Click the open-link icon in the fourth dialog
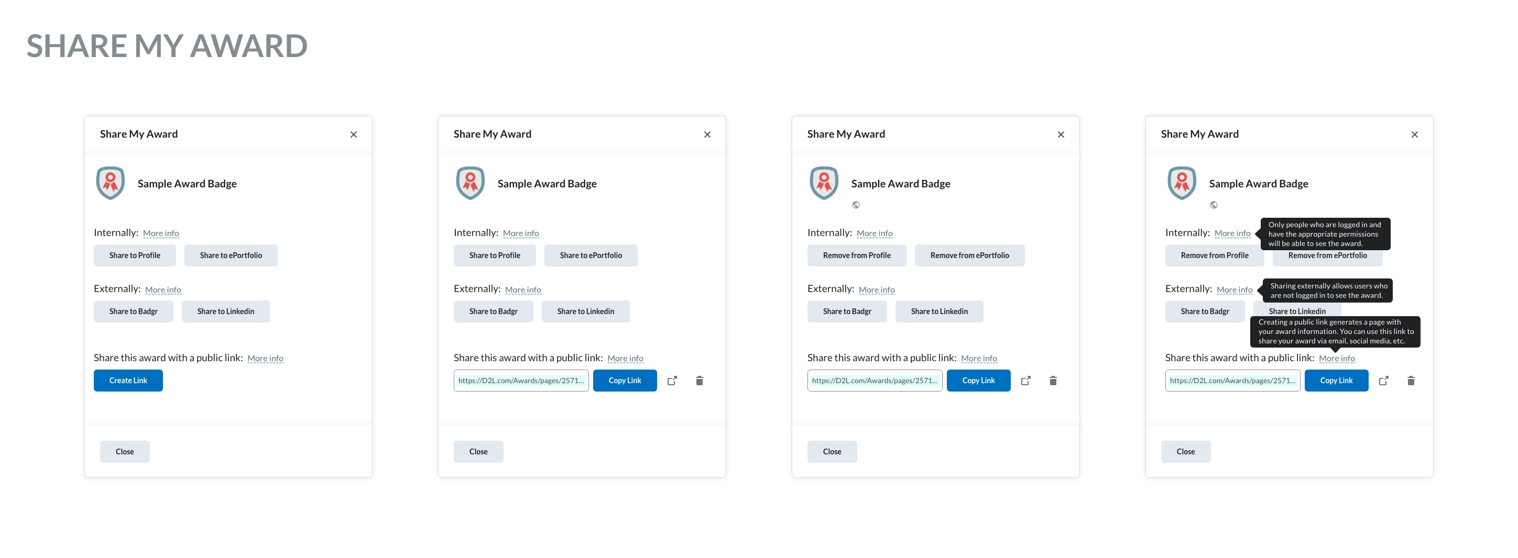 pyautogui.click(x=1383, y=381)
